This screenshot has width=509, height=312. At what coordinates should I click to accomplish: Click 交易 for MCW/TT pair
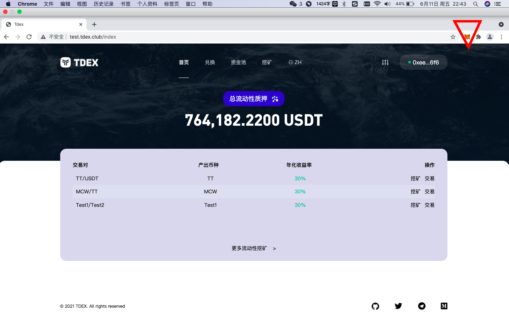pos(430,192)
